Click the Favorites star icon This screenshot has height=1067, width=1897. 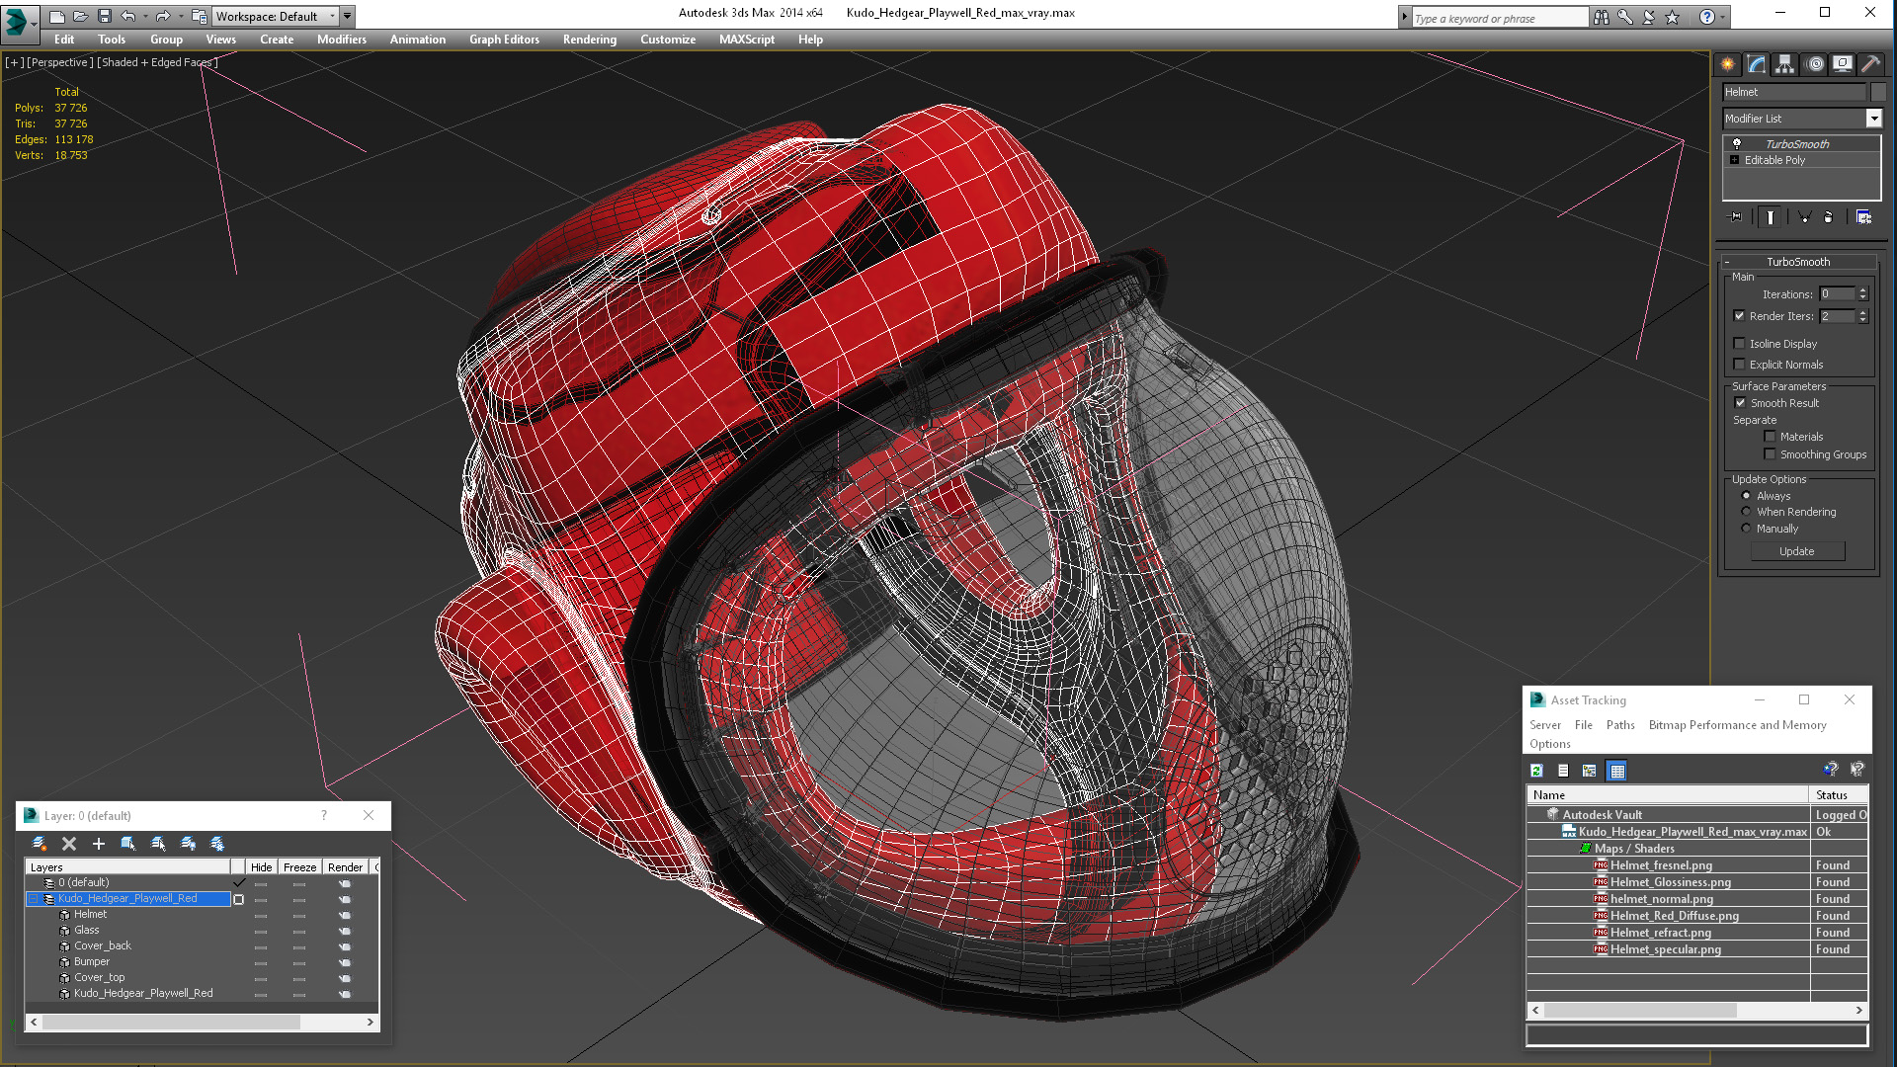[x=1673, y=17]
